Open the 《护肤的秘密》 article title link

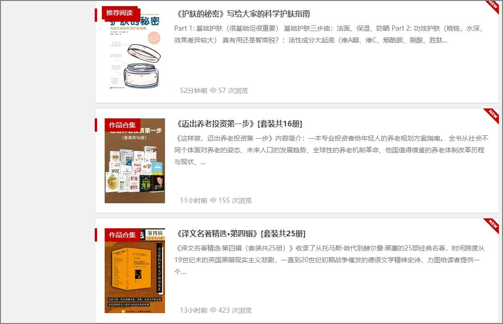[x=242, y=14]
